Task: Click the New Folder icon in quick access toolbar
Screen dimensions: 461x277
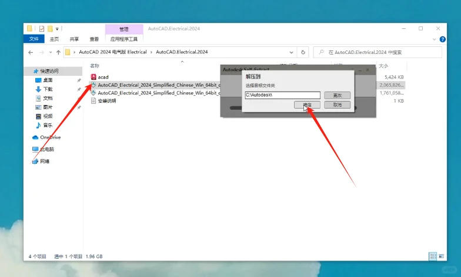Action: tap(51, 28)
